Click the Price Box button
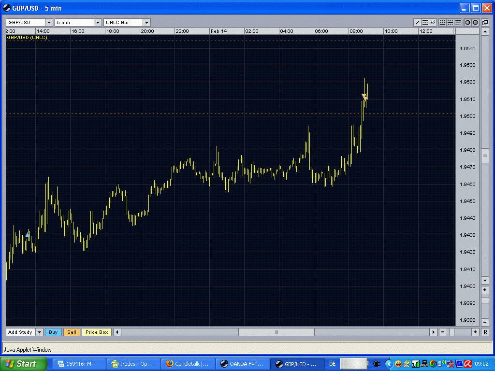 97,332
